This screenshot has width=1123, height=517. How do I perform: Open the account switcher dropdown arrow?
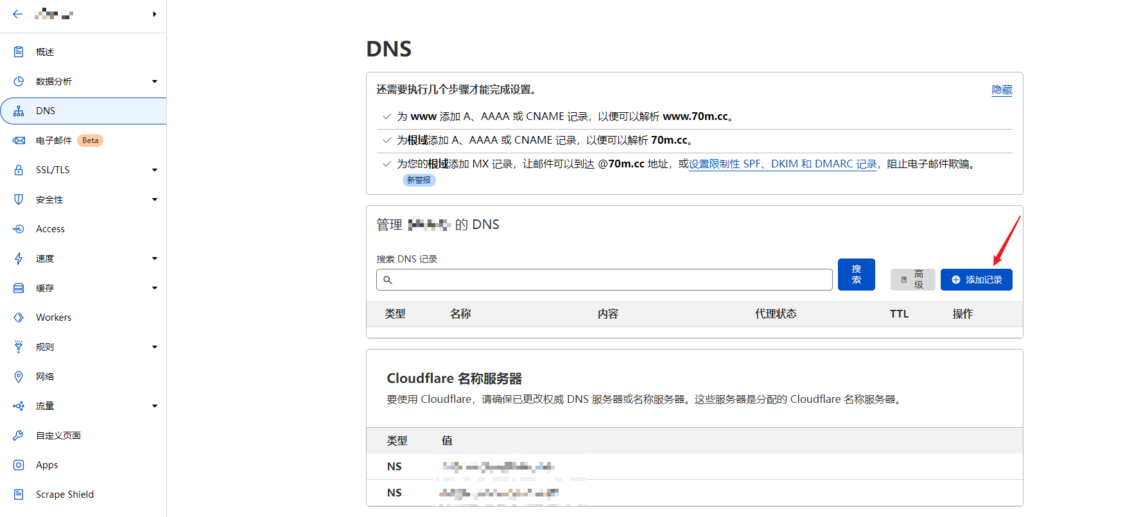(155, 14)
